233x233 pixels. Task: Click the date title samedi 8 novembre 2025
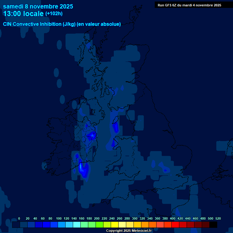pyautogui.click(x=38, y=6)
